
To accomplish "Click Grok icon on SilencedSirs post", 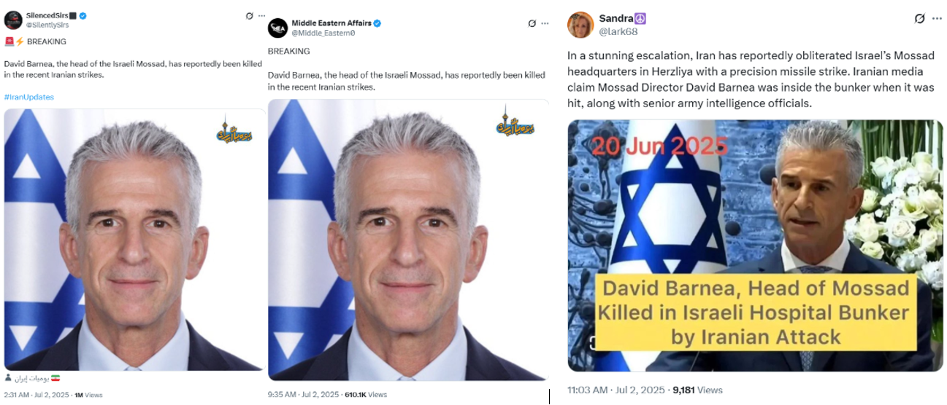I will [x=249, y=15].
